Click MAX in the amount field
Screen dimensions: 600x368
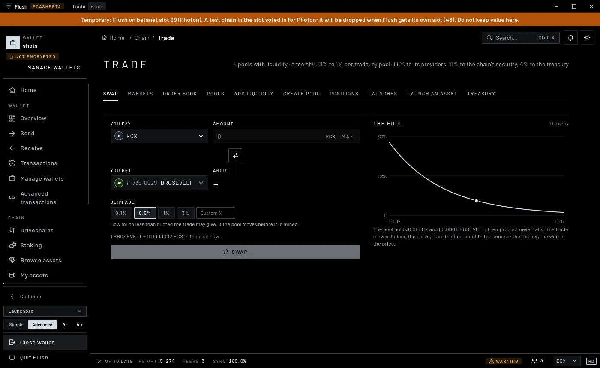click(348, 137)
